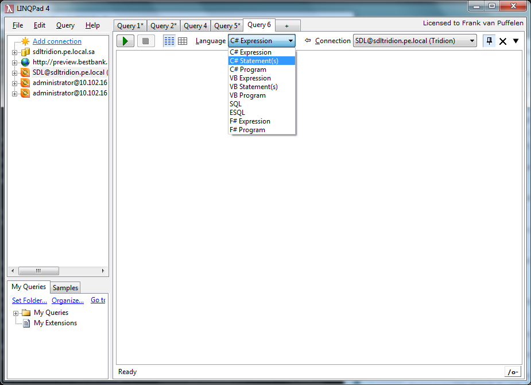Add a new query tab with plus

point(287,26)
